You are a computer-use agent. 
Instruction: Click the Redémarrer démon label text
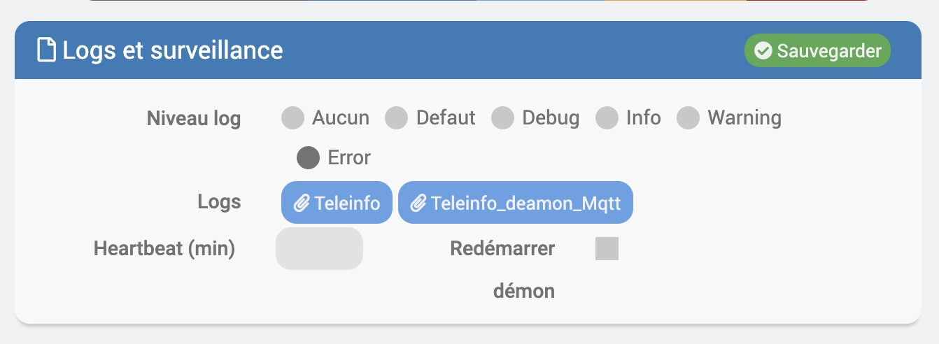[503, 249]
